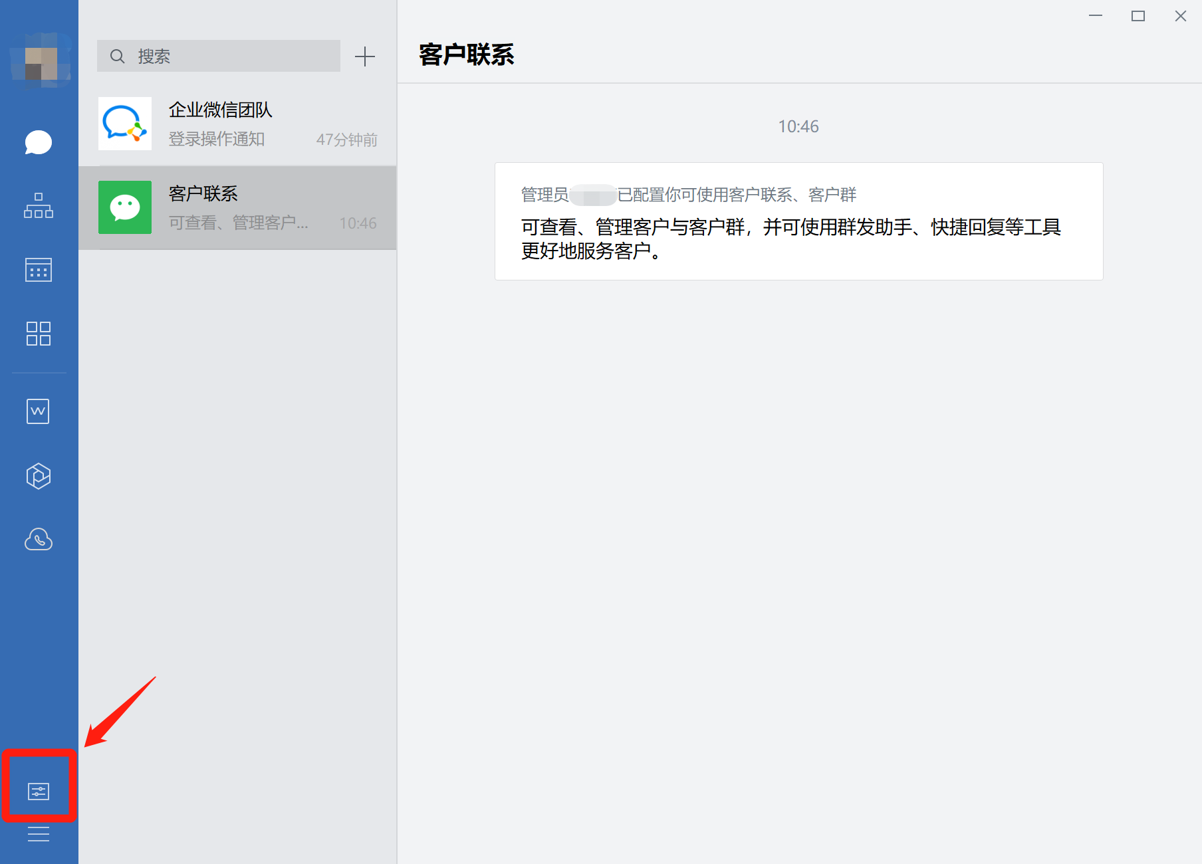The image size is (1202, 864).
Task: Open the Contacts organization chart icon
Action: pyautogui.click(x=39, y=206)
